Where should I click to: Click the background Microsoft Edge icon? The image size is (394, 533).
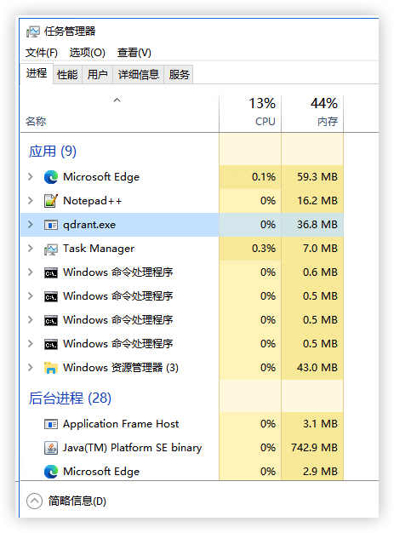click(51, 472)
